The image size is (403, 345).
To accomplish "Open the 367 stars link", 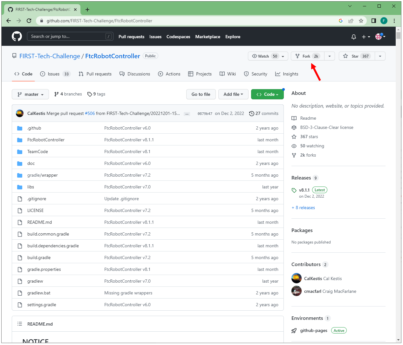I will click(309, 137).
